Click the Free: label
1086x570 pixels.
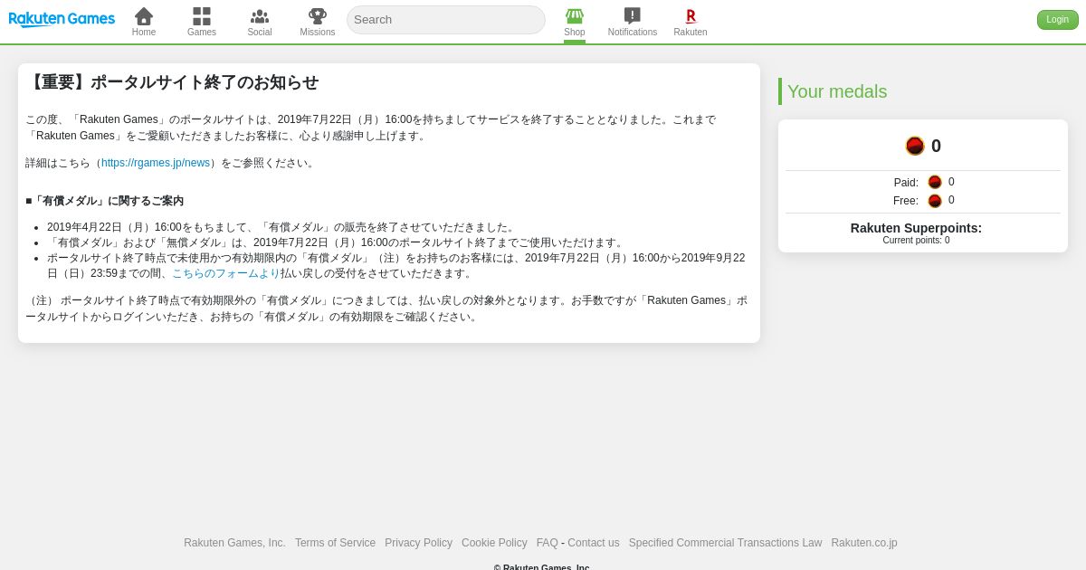(906, 201)
